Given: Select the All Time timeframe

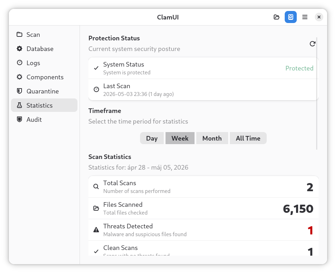Looking at the screenshot, I should point(248,138).
